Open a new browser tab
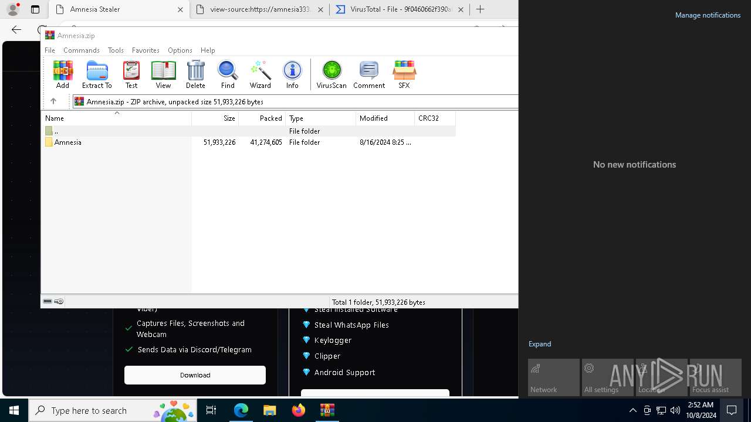The height and width of the screenshot is (422, 751). click(x=480, y=9)
